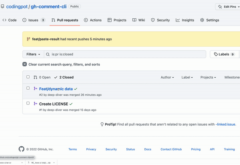Image resolution: width=240 pixels, height=165 pixels.
Task: Open the Actions tab
Action: [x=92, y=20]
